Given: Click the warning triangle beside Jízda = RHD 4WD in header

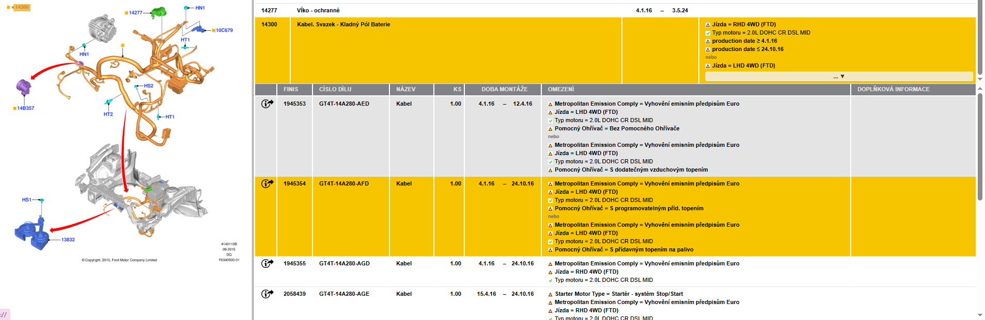Looking at the screenshot, I should 708,25.
